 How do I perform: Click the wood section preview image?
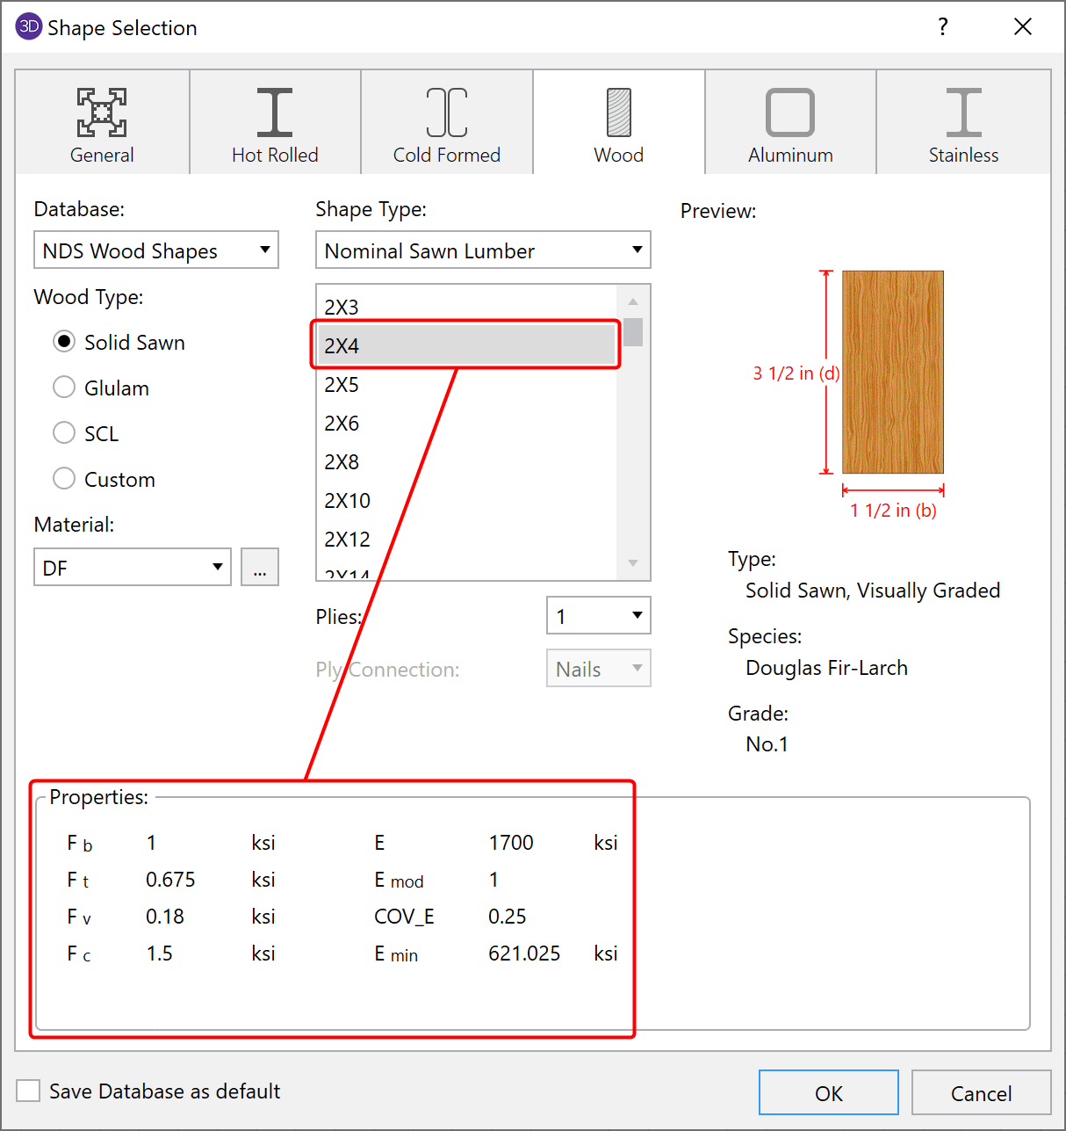[892, 372]
